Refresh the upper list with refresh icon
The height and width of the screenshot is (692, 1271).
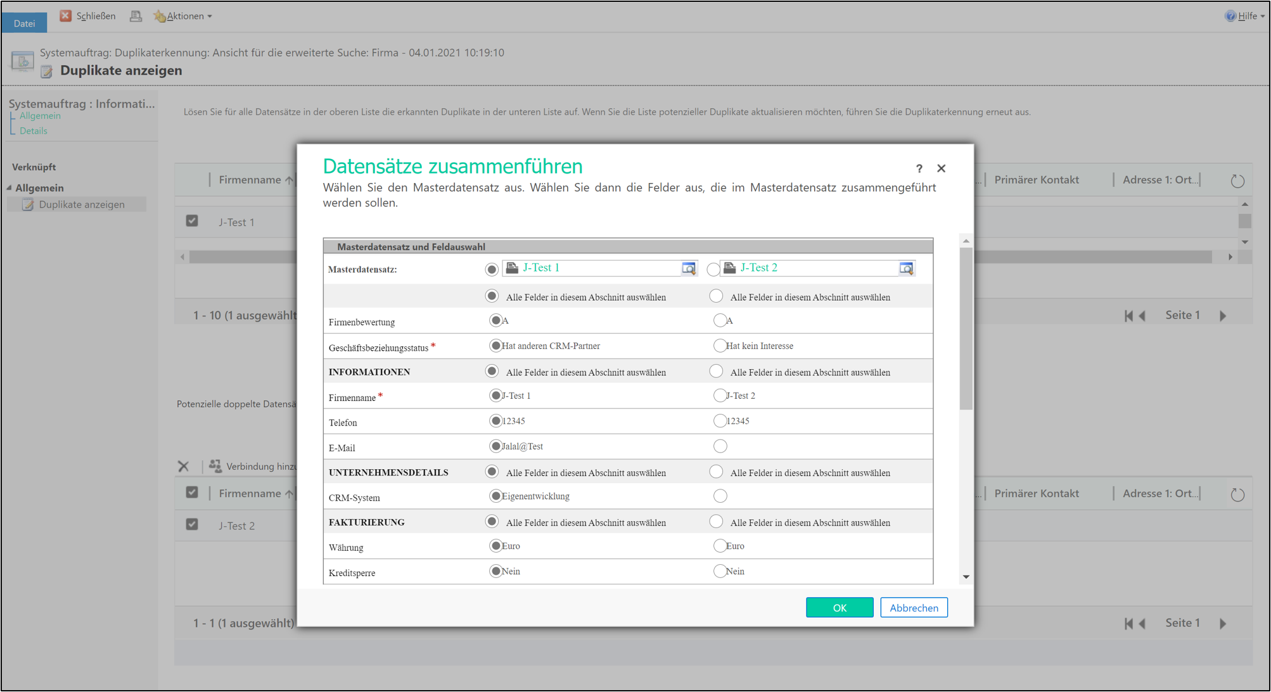[x=1237, y=181]
